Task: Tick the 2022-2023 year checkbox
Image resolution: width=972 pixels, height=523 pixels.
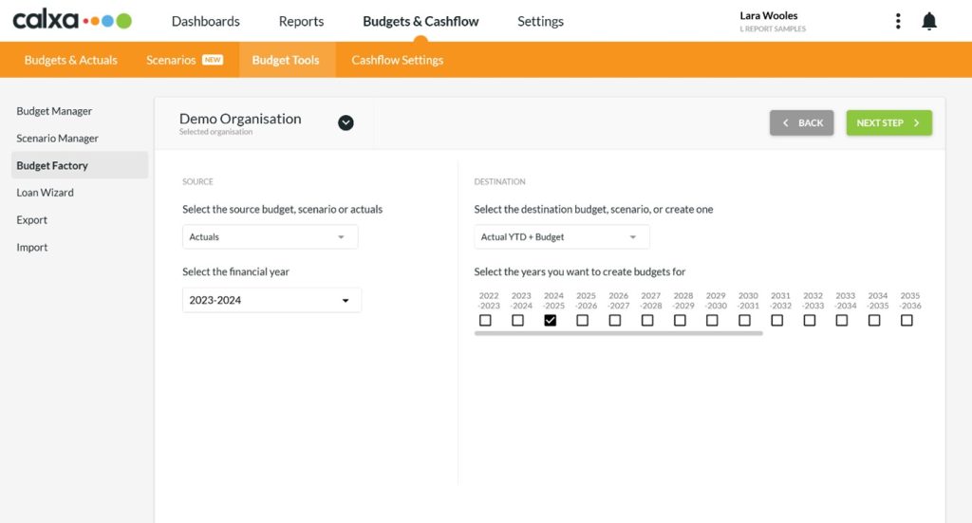Action: click(x=485, y=321)
